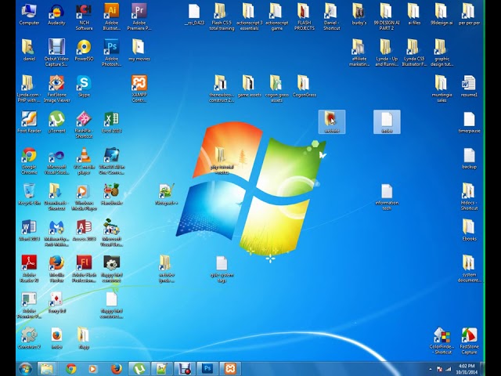Select the Word 2013 shortcut

[x=29, y=230]
